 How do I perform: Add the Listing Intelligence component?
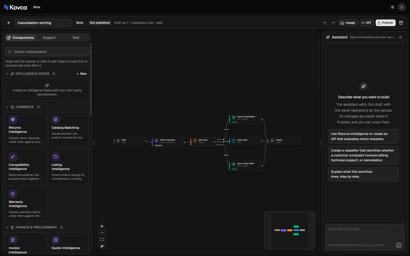68,167
